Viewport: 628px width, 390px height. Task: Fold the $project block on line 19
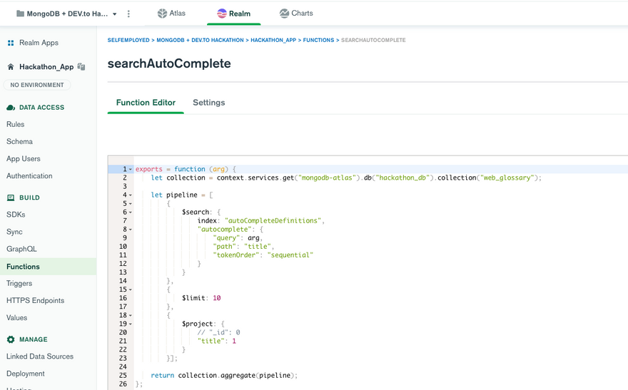coord(131,324)
